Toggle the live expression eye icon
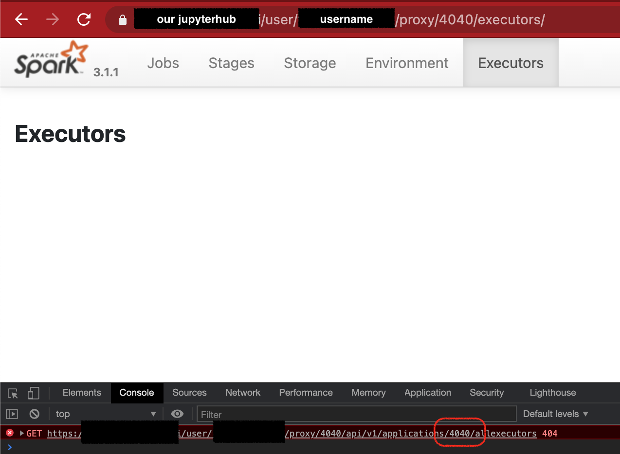The image size is (620, 454). (x=177, y=414)
